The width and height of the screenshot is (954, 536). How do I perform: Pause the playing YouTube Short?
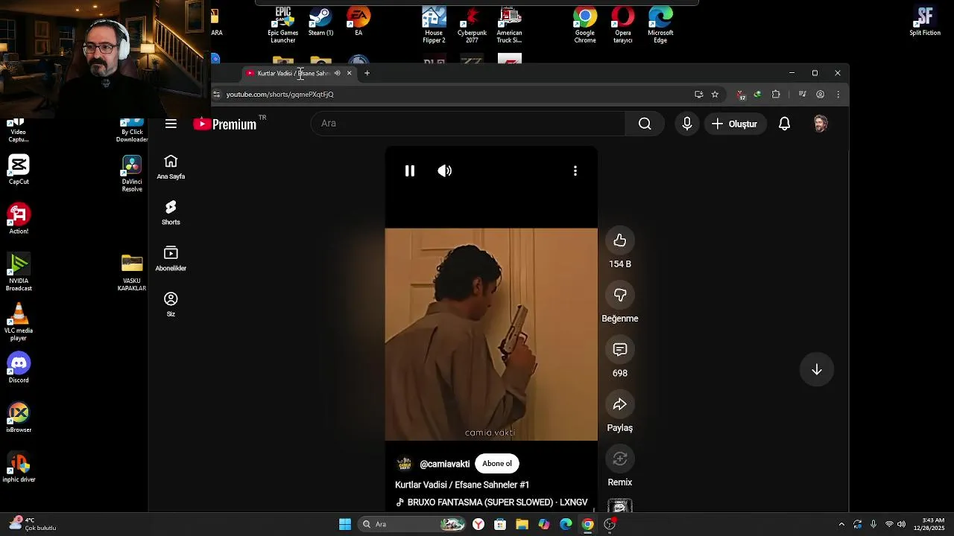[409, 171]
